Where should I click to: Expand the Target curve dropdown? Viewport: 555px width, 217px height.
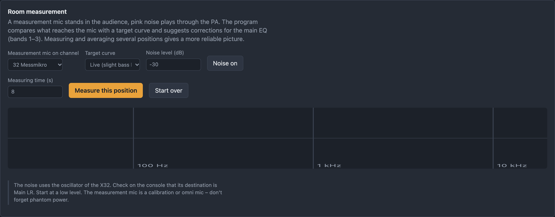click(x=112, y=65)
